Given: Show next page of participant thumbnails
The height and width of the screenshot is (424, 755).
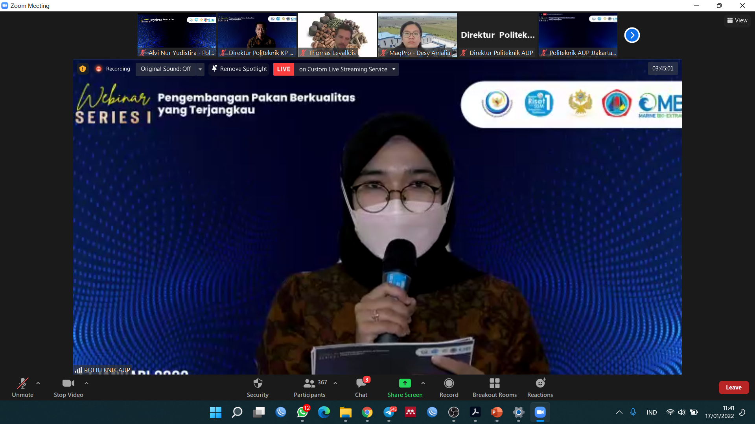Looking at the screenshot, I should pos(632,35).
